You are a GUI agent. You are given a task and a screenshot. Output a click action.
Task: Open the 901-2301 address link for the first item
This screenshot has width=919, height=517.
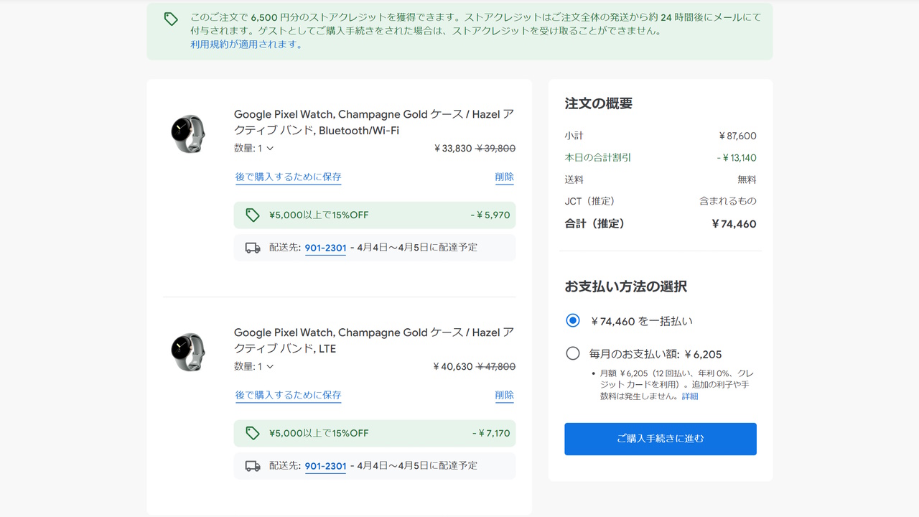pos(325,247)
